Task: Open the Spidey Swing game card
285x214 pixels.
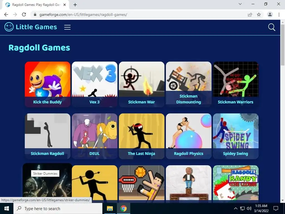Action: pos(235,136)
